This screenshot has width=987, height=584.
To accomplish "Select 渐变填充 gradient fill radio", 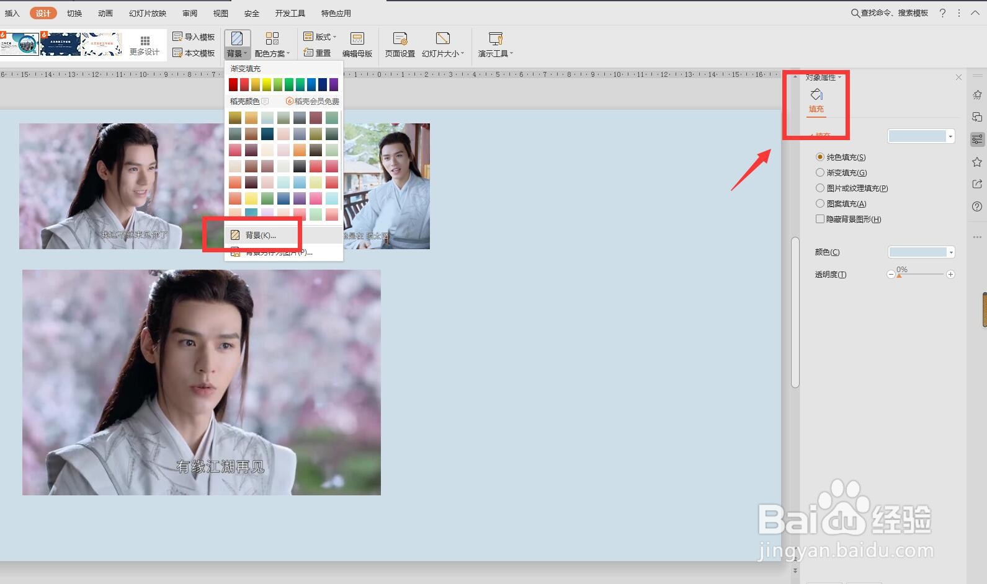I will coord(841,173).
